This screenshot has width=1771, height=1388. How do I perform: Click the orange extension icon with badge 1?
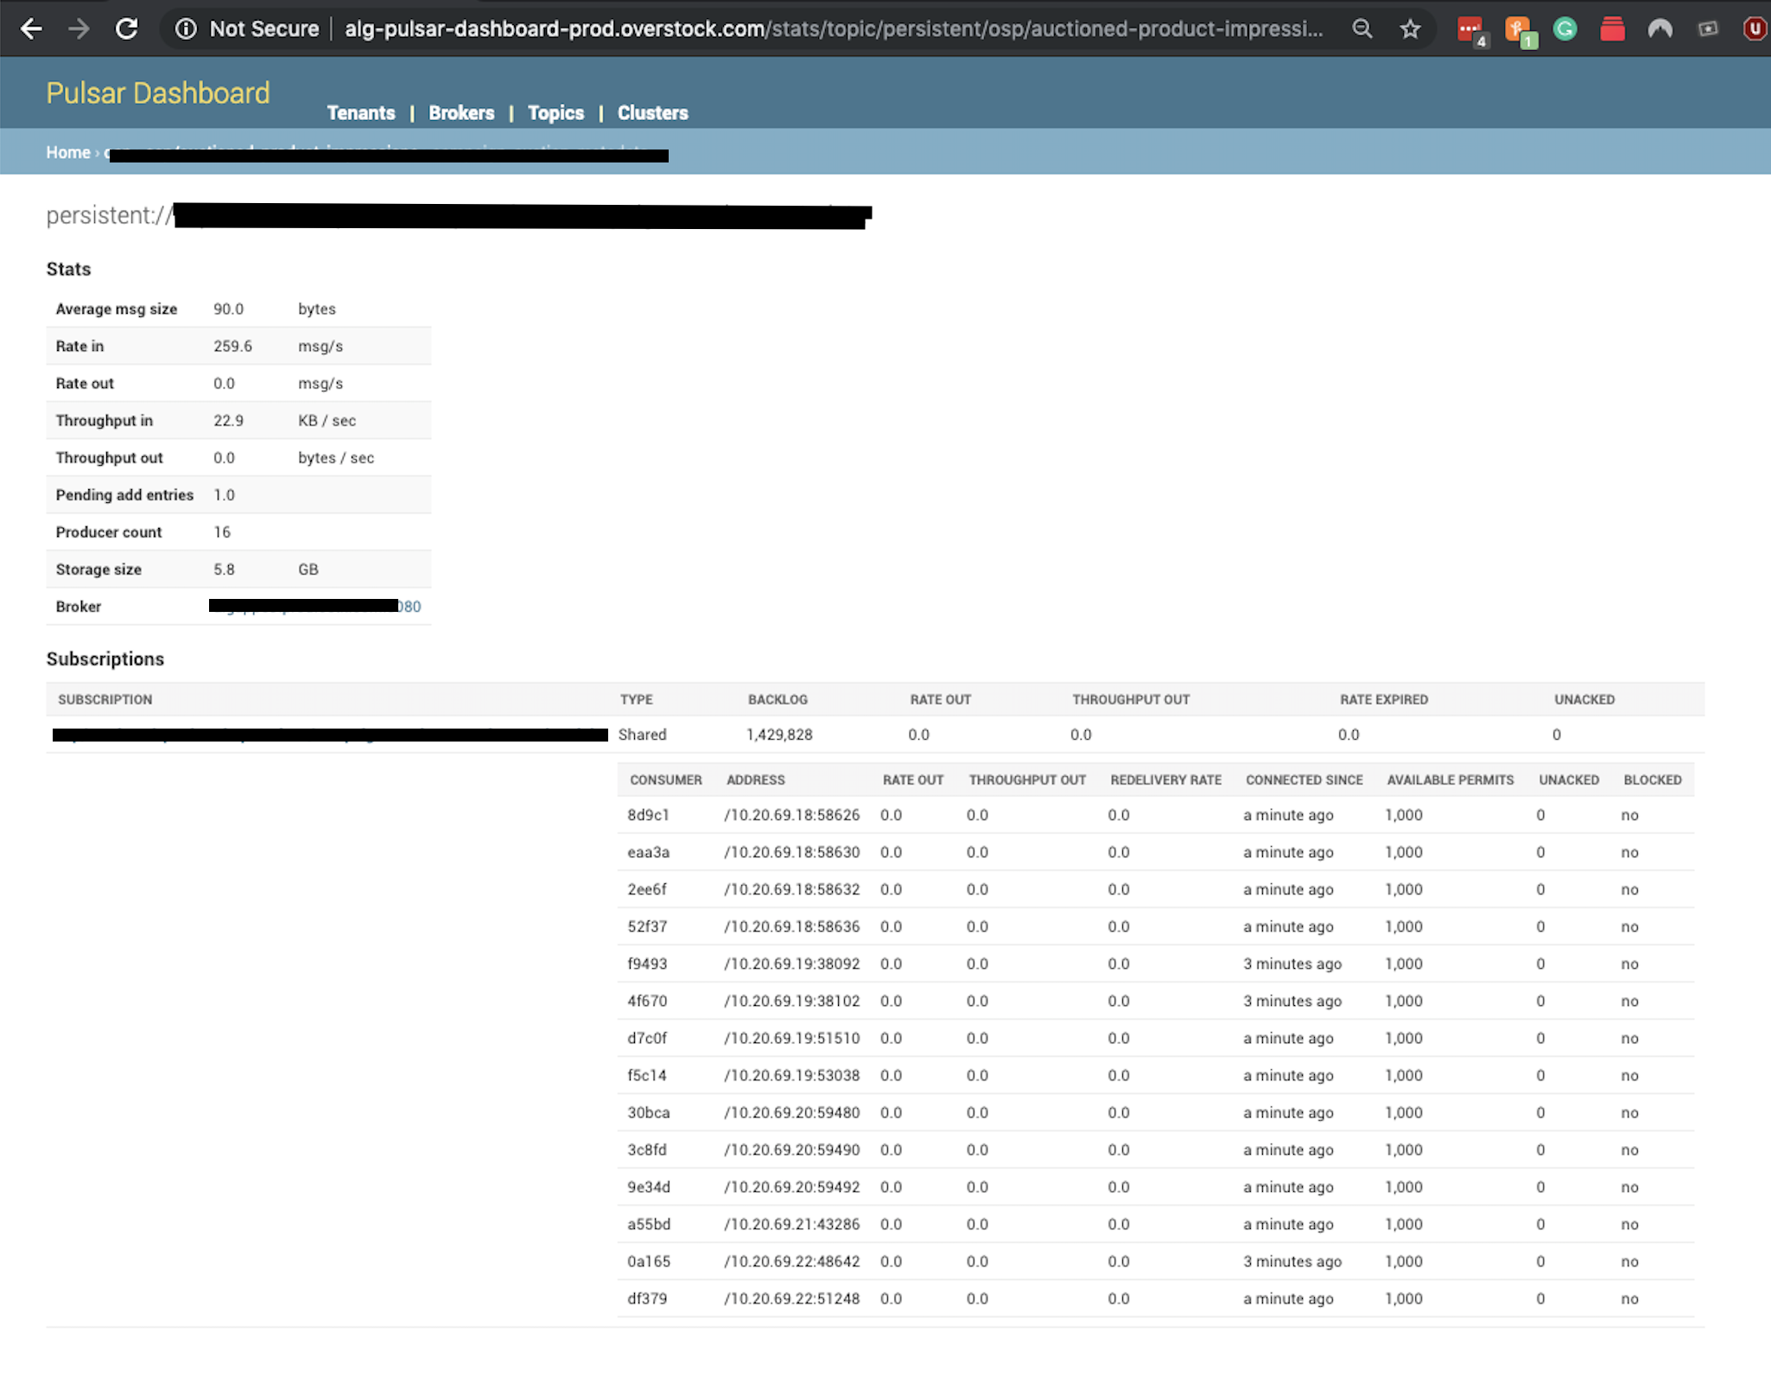pyautogui.click(x=1520, y=31)
